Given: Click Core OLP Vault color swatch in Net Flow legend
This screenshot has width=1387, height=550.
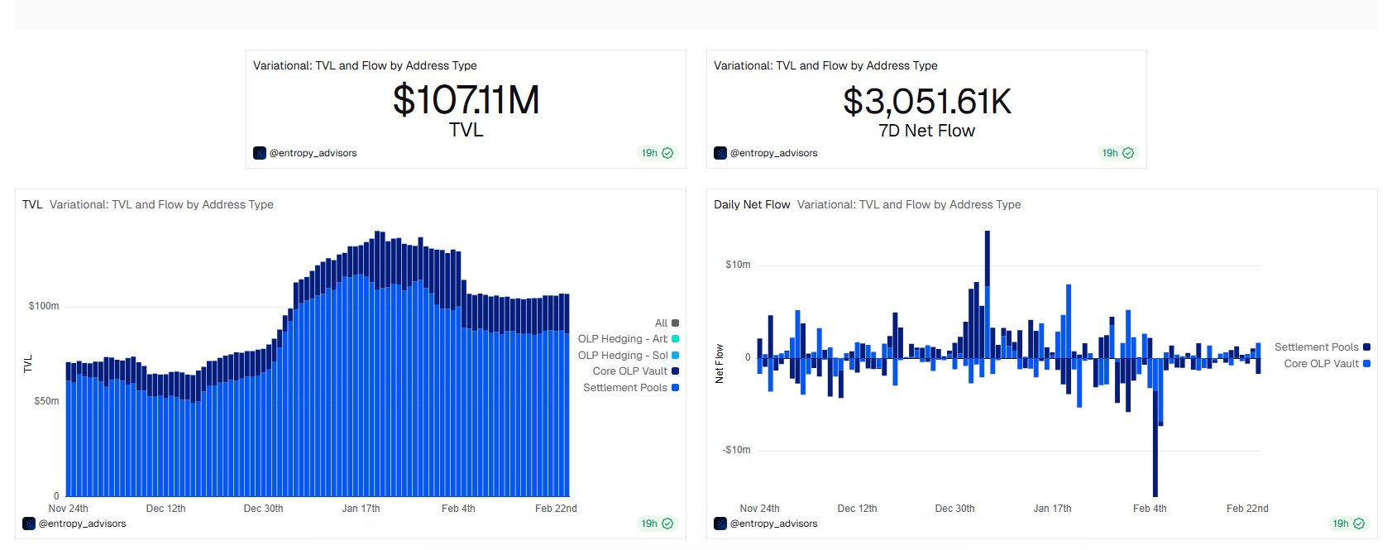Looking at the screenshot, I should tap(1366, 364).
